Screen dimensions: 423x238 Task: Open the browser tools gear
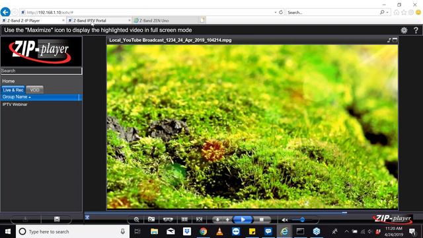pos(411,13)
